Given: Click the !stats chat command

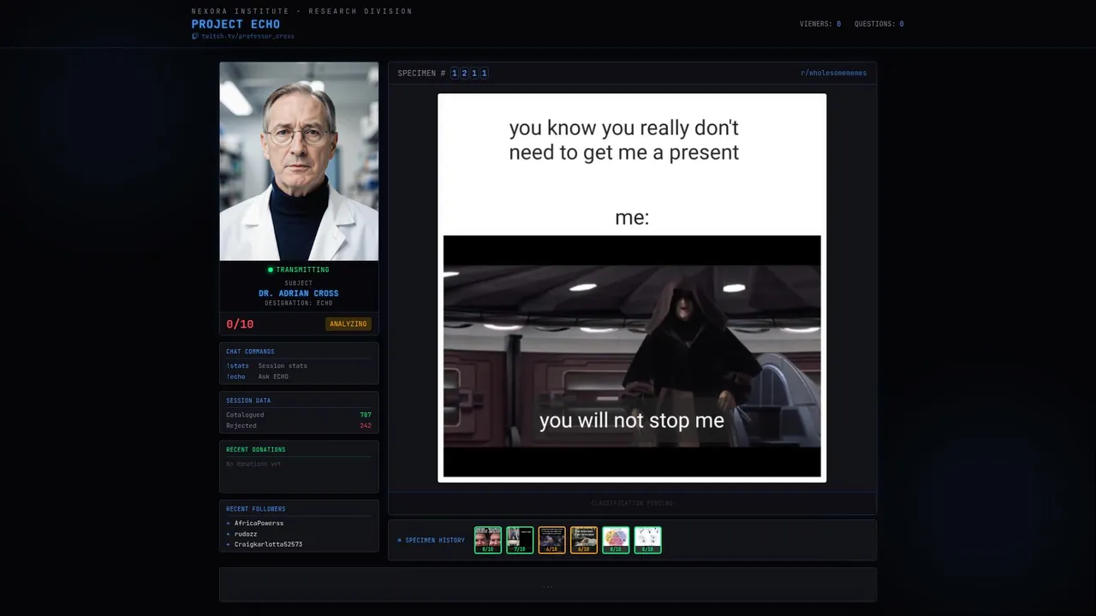Looking at the screenshot, I should [x=237, y=366].
